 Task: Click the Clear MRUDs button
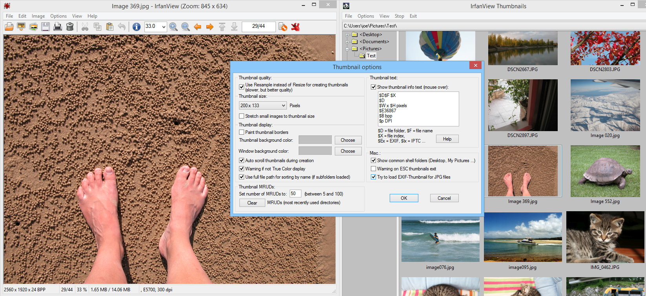(x=252, y=203)
